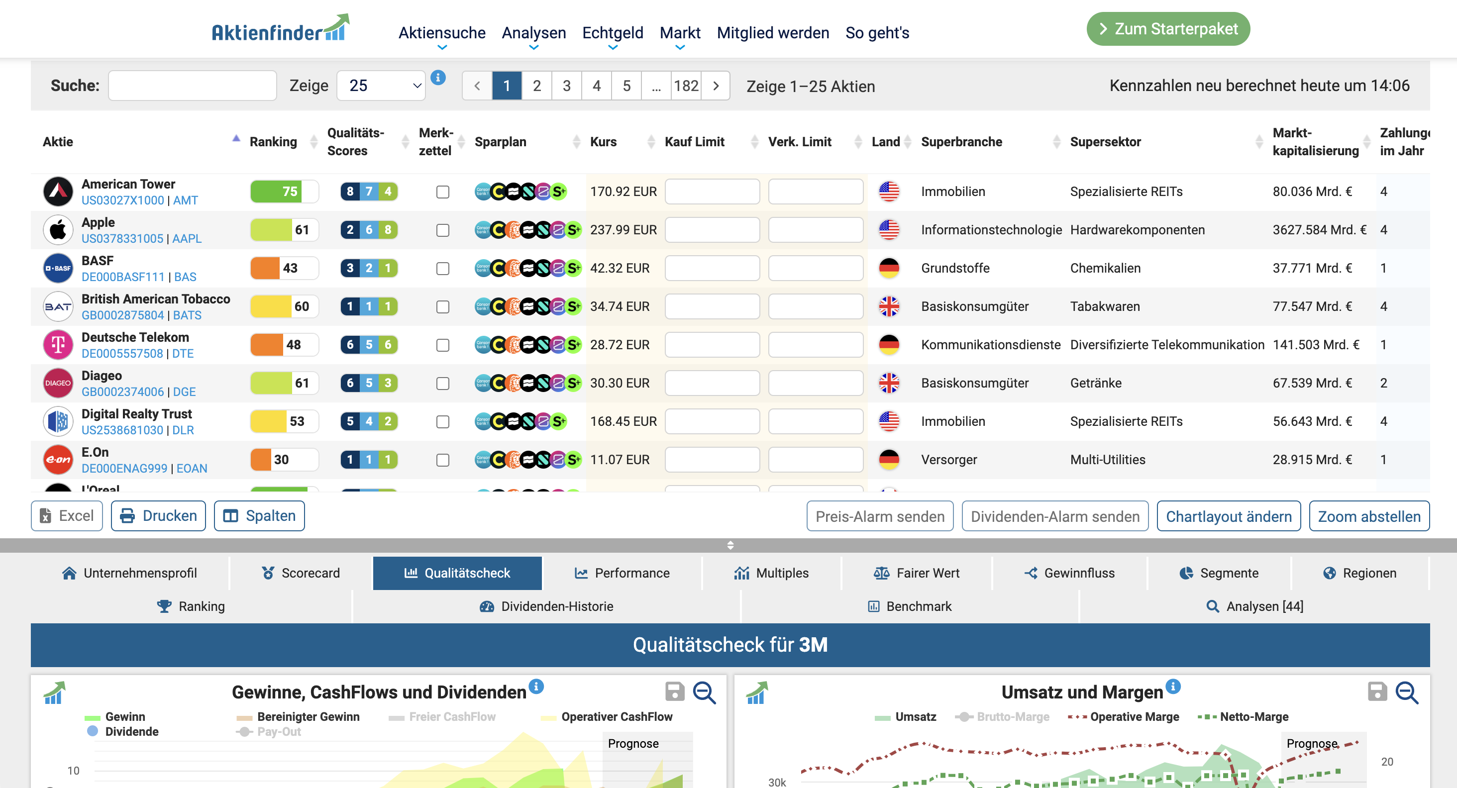Open the Dividenden-Historie tab

coord(546,606)
